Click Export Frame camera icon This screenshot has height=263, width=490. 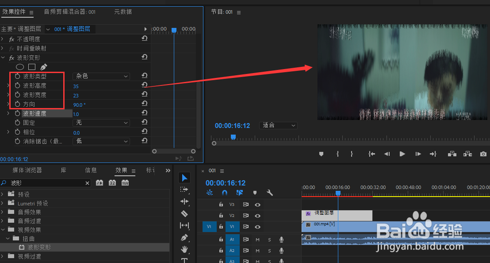[483, 154]
